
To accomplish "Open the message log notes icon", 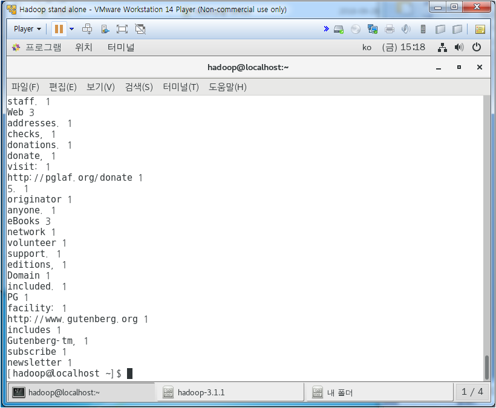I will pyautogui.click(x=480, y=30).
